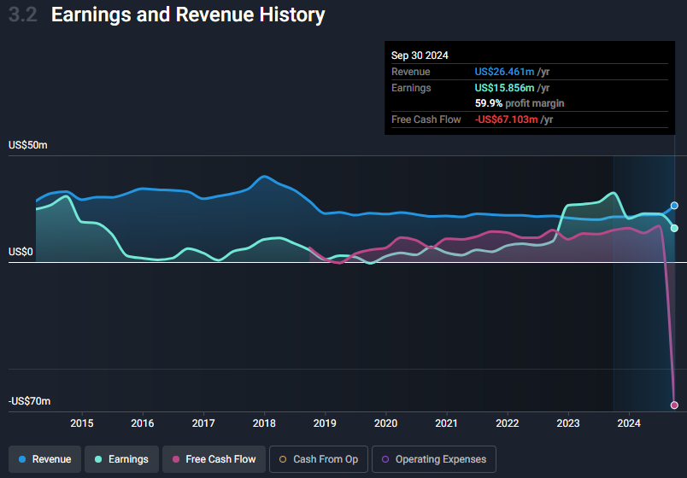Click the teal Earnings data point marker
687x478 pixels.
(x=674, y=228)
